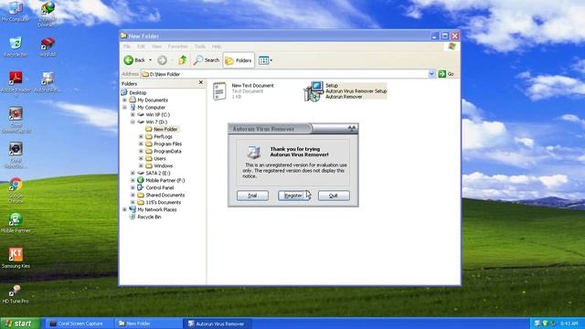
Task: Click the Trial button in dialog
Action: pos(252,196)
